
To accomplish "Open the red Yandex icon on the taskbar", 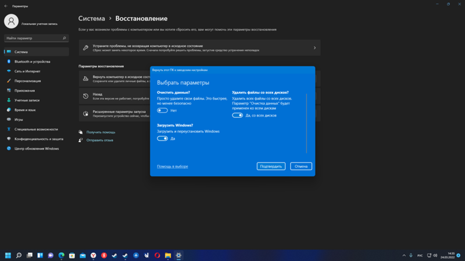I will [x=104, y=255].
